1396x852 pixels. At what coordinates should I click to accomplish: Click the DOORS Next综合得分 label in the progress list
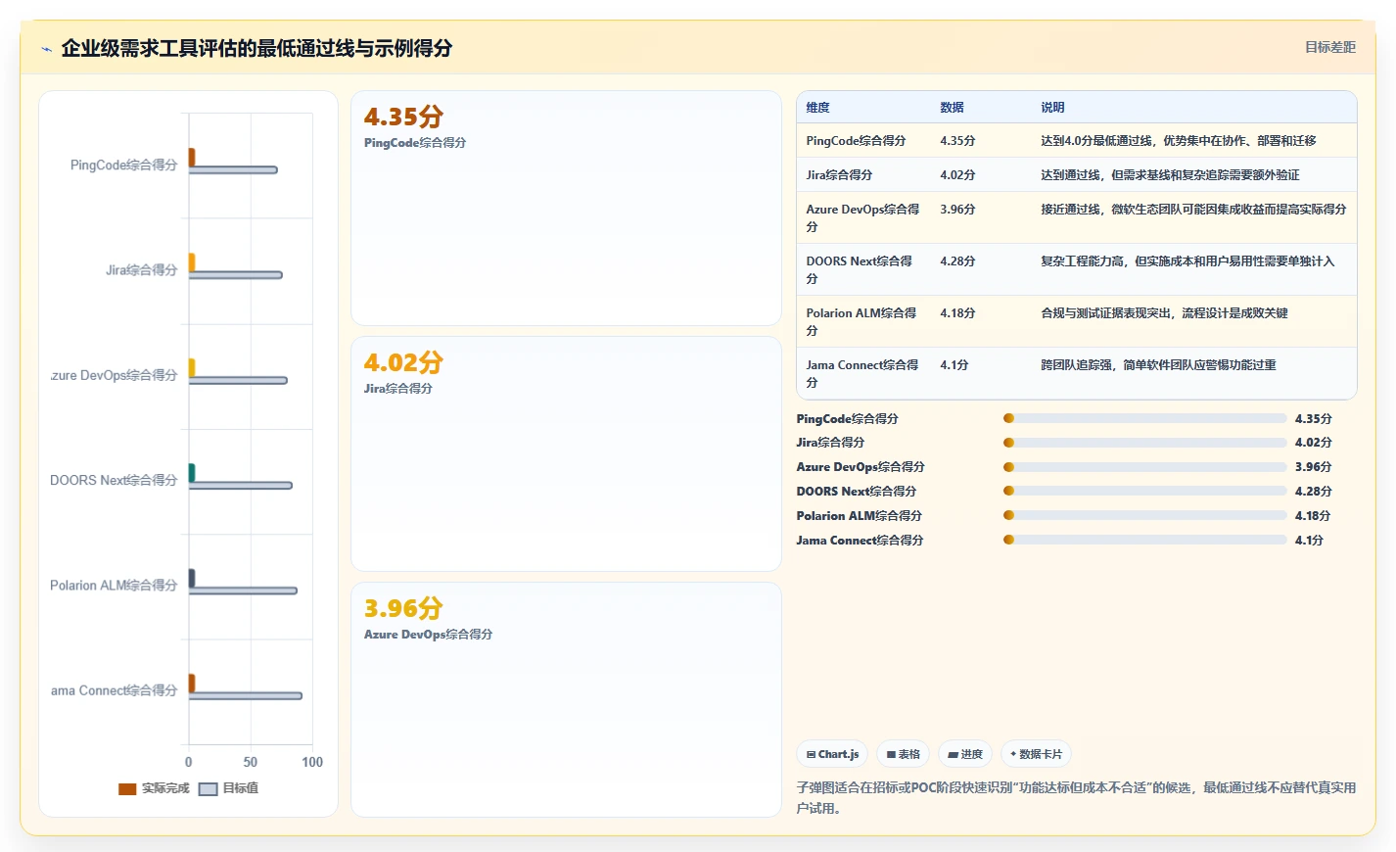point(857,492)
